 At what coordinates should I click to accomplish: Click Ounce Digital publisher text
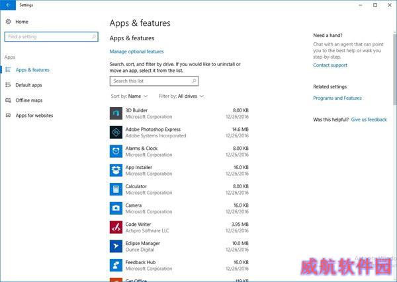click(140, 250)
